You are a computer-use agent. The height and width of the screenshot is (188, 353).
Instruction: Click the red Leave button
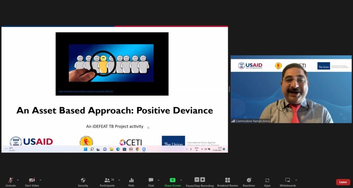coord(343,182)
